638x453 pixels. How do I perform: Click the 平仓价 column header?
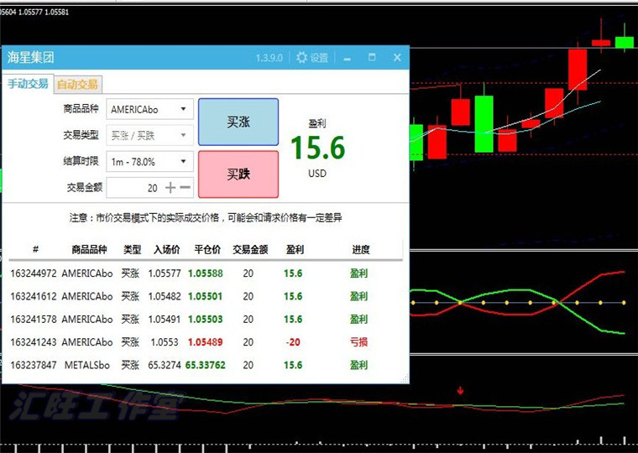(207, 249)
